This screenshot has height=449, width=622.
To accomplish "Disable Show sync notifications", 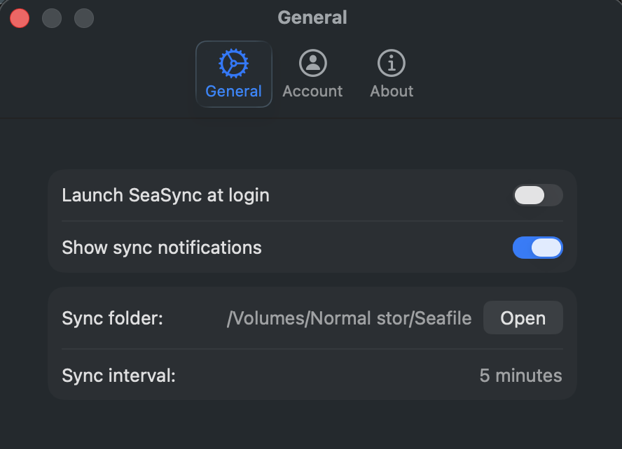I will point(538,248).
